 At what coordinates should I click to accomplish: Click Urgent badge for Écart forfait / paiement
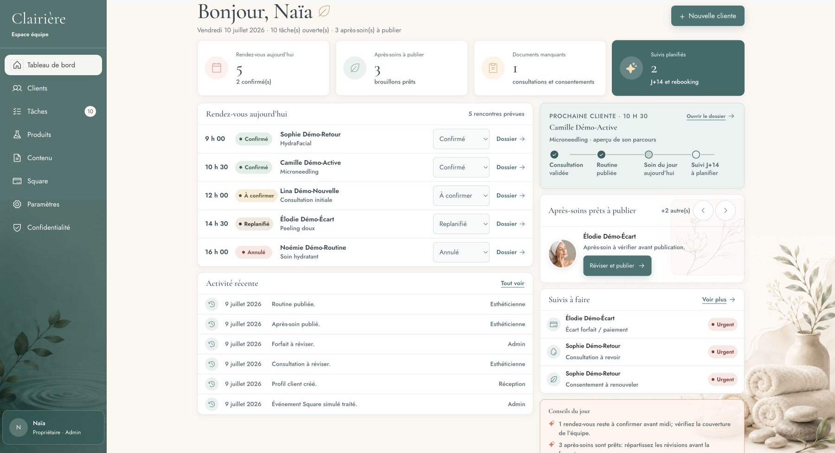723,324
